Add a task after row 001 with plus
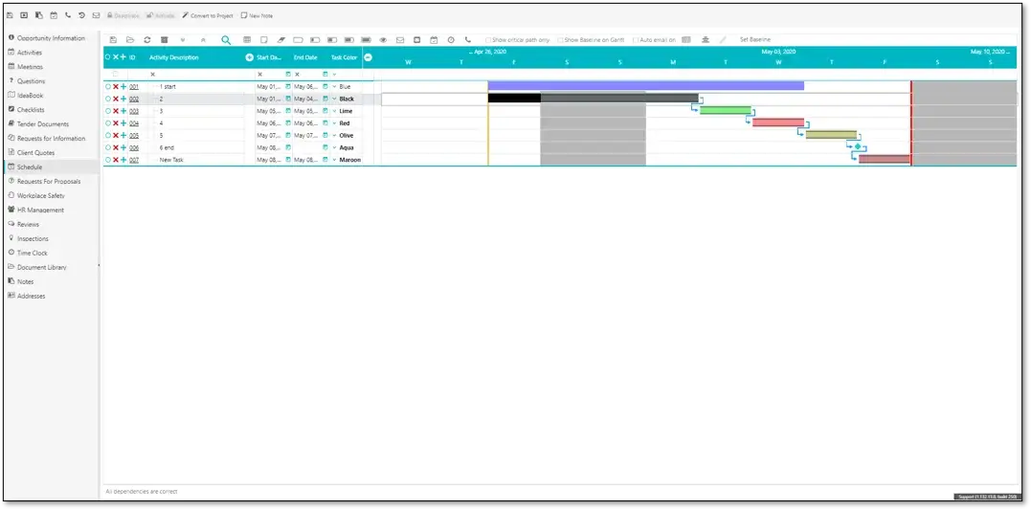The image size is (1031, 510). click(x=123, y=87)
